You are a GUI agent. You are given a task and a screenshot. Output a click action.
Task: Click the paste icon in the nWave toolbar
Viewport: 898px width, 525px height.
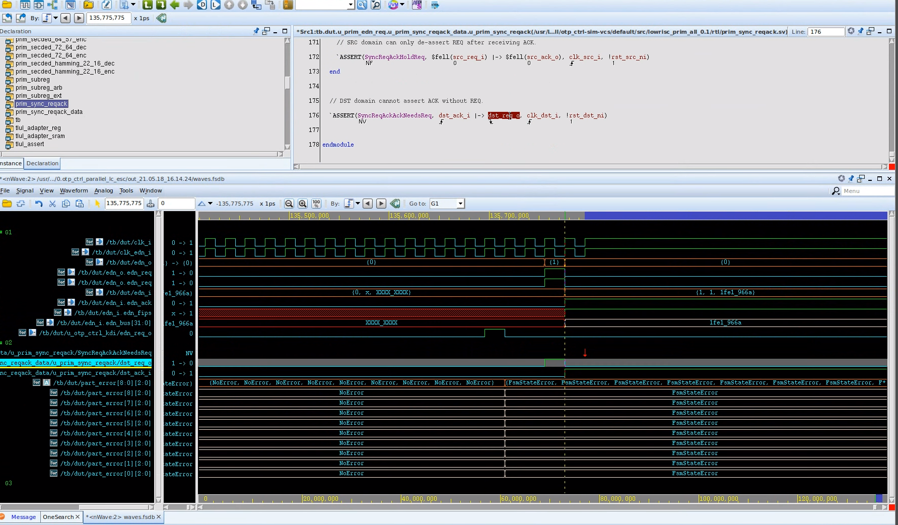coord(80,204)
